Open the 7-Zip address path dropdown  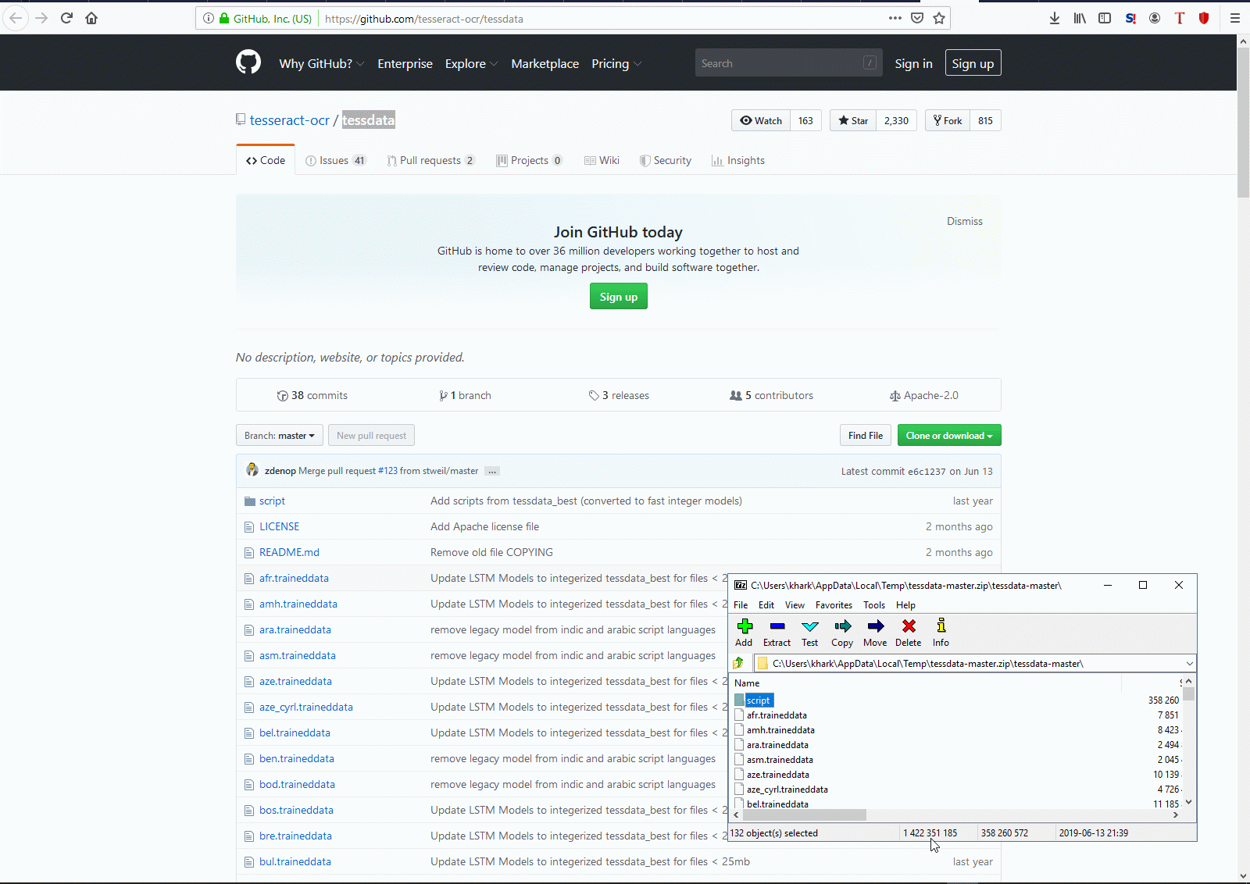point(1189,664)
